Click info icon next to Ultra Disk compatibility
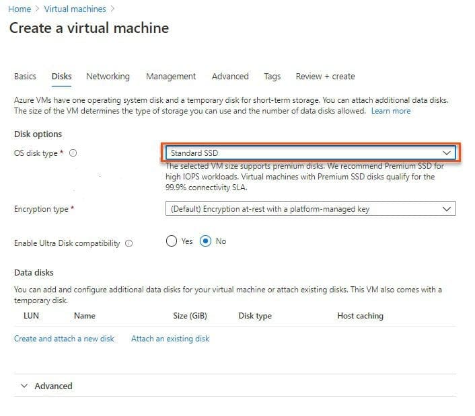Viewport: 475px width, 416px height. (x=129, y=243)
